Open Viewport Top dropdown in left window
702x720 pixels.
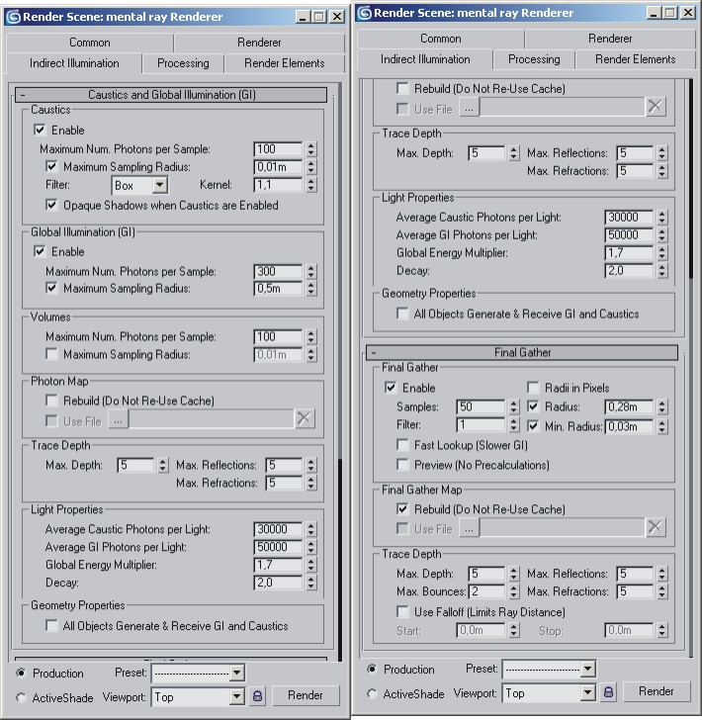point(237,696)
